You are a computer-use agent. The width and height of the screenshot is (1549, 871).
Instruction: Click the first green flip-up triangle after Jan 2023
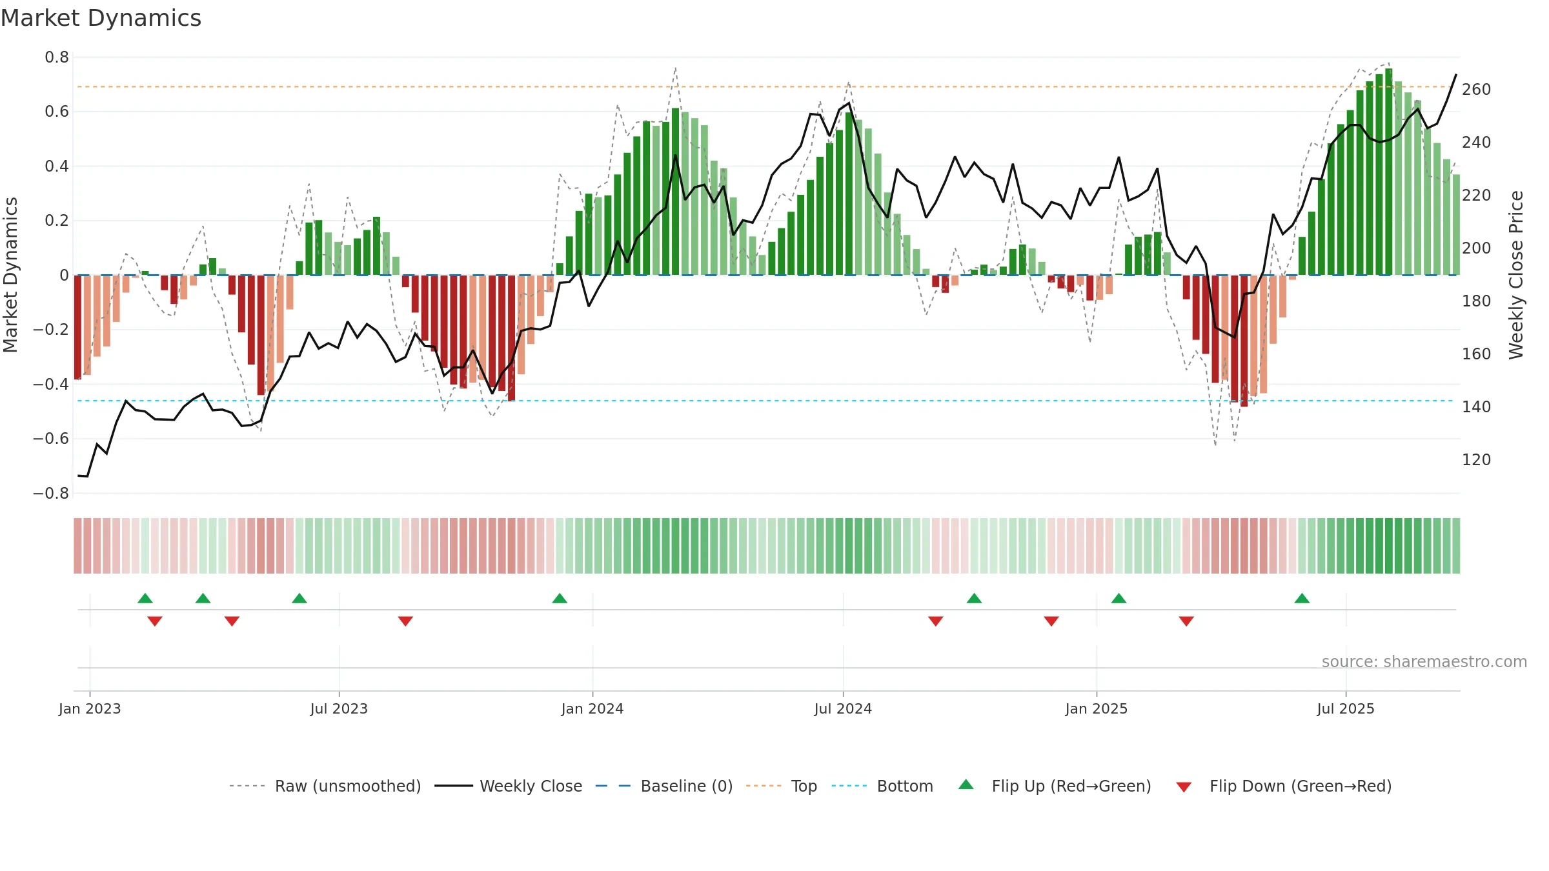(145, 598)
